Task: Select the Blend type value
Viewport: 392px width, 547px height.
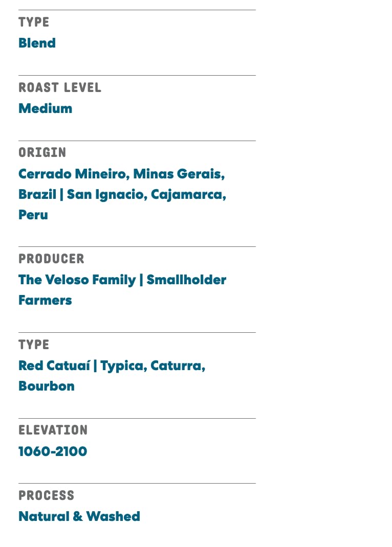Action: [37, 43]
